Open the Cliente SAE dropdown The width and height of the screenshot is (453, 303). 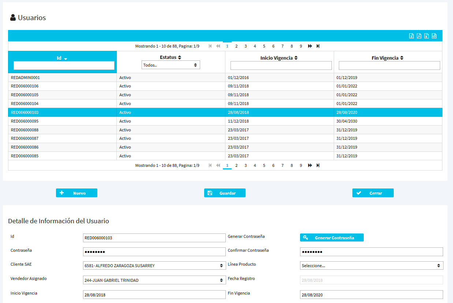coord(154,266)
